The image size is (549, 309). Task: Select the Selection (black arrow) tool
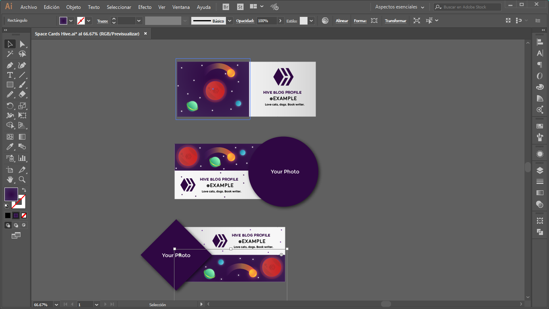pos(10,44)
